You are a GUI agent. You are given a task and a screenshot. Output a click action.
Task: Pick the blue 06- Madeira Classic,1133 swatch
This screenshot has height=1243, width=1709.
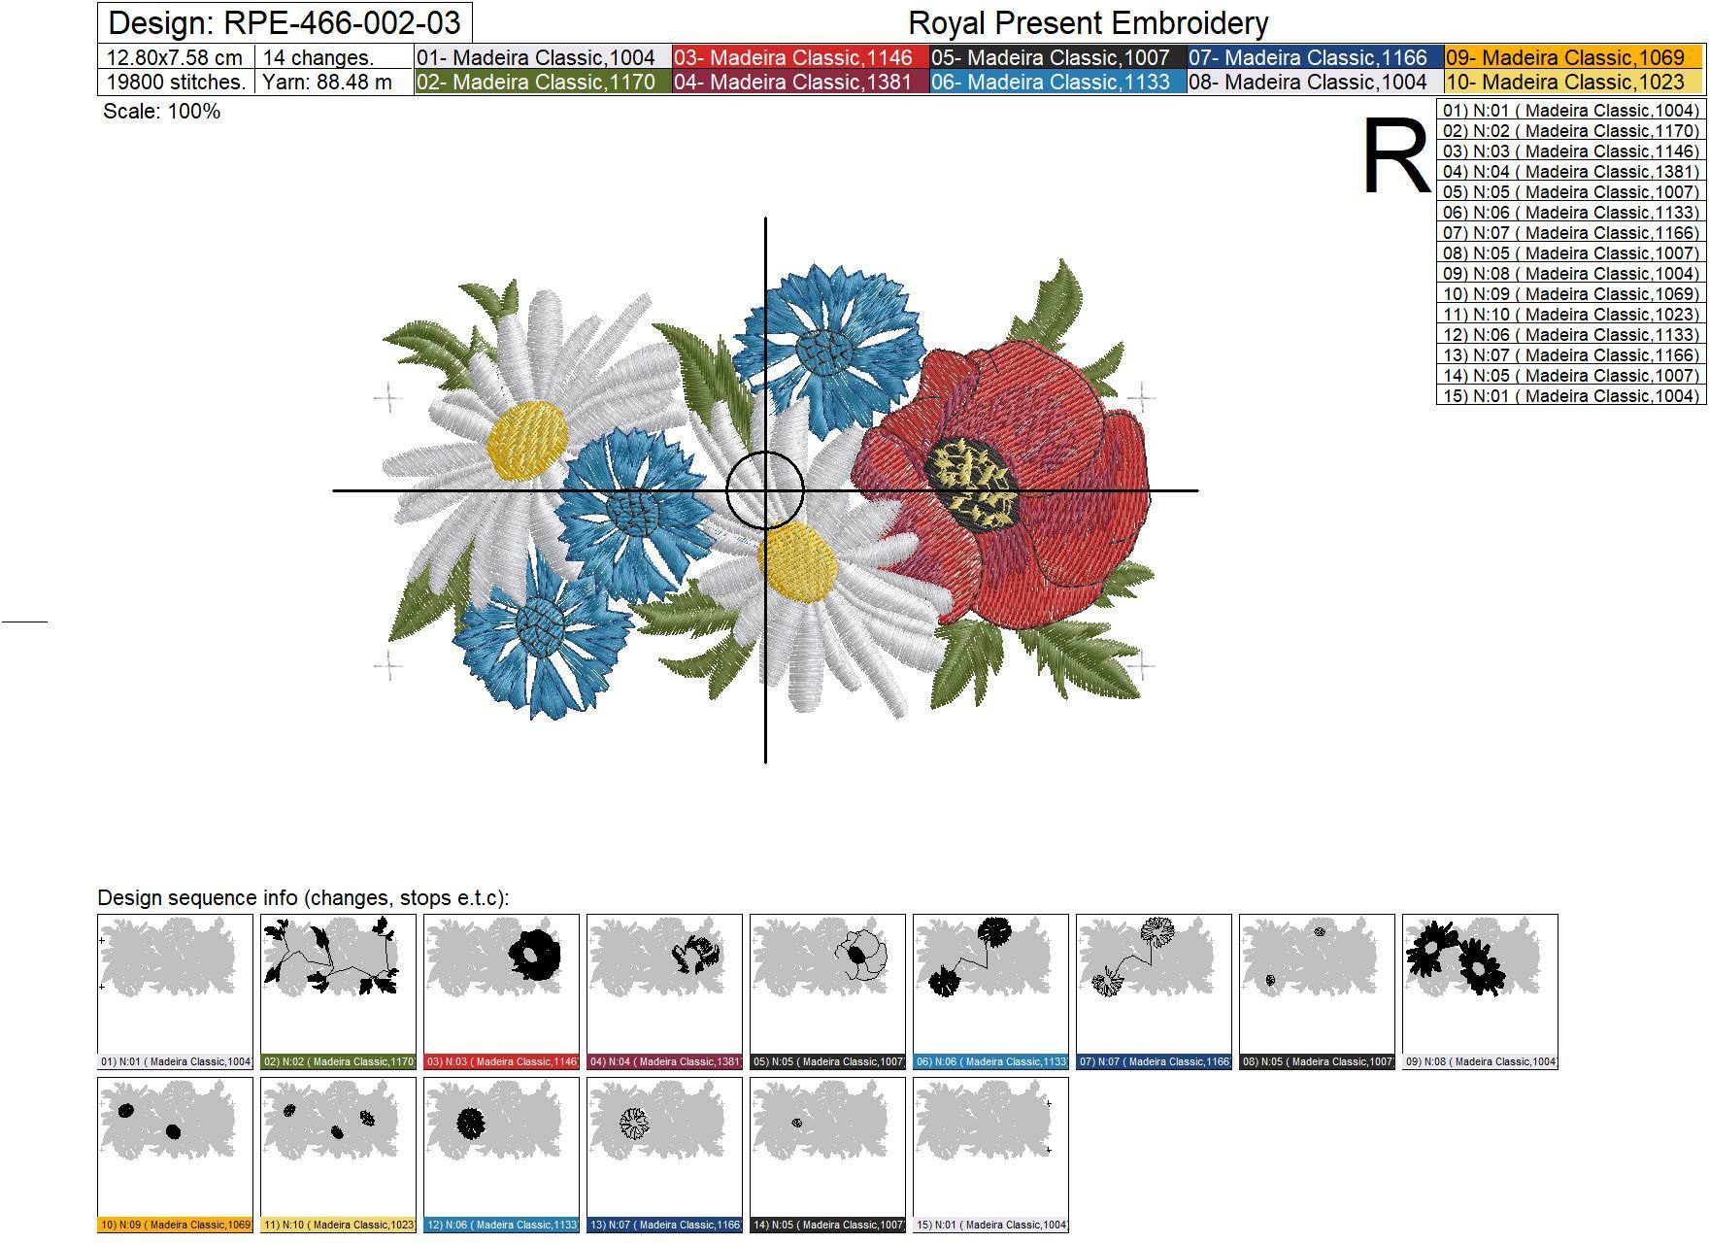(x=1057, y=82)
